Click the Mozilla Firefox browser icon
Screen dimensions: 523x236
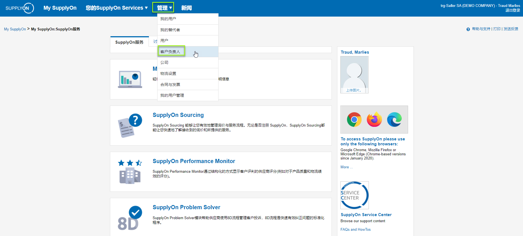(374, 120)
